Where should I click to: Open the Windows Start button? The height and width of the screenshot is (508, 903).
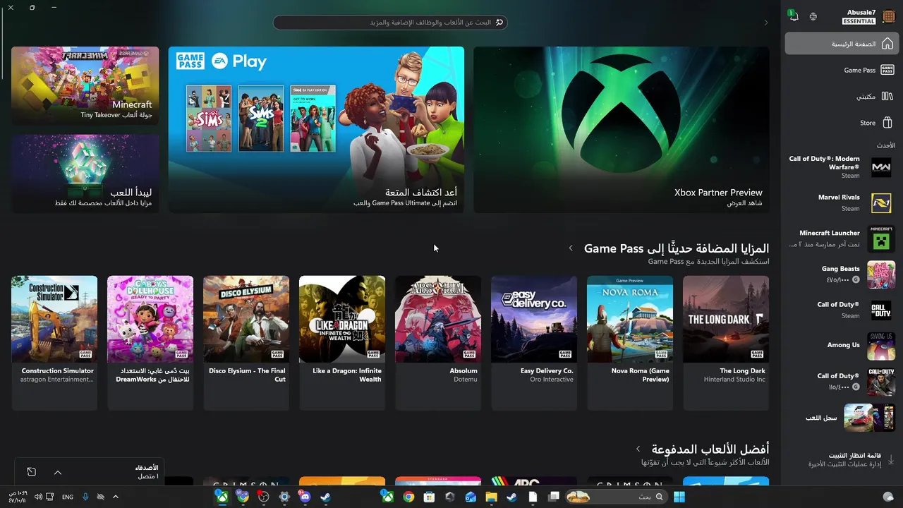pyautogui.click(x=679, y=497)
